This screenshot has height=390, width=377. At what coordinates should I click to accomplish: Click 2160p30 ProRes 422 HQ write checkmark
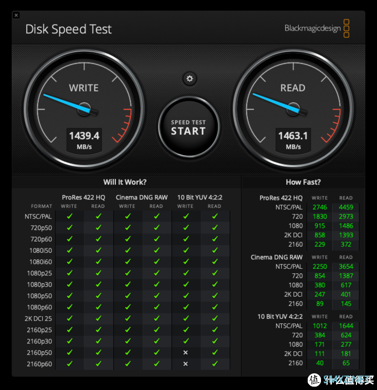pos(70,341)
